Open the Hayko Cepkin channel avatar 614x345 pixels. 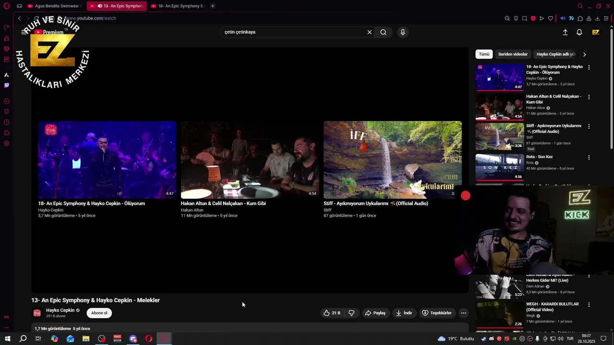(x=37, y=313)
